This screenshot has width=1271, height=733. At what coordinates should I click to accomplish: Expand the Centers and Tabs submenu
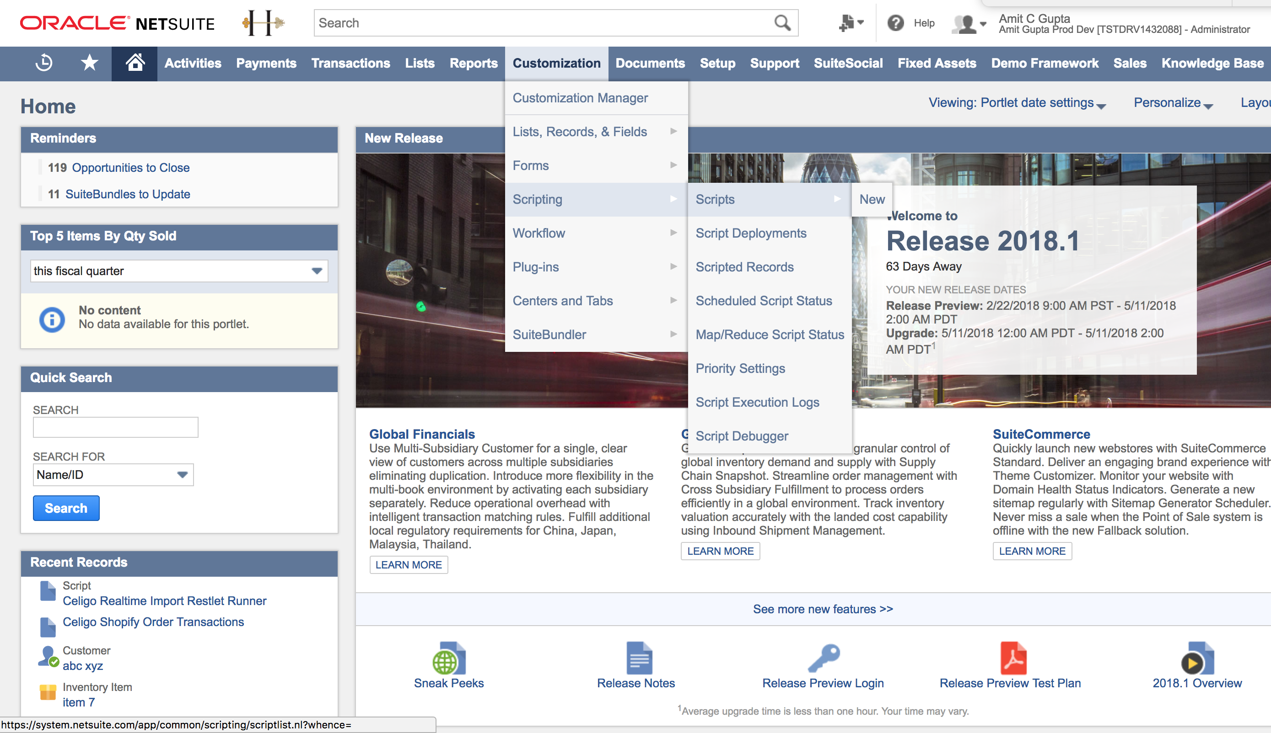tap(596, 301)
